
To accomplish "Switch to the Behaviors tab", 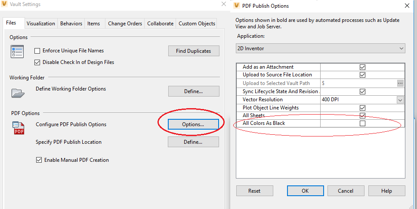I will click(71, 24).
